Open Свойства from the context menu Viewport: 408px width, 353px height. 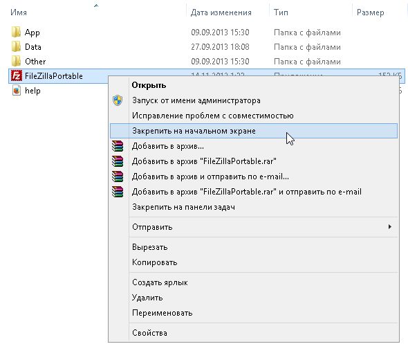254,333
